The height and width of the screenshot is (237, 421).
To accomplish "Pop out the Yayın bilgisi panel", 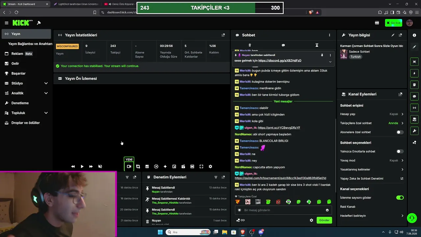I will coord(400,35).
